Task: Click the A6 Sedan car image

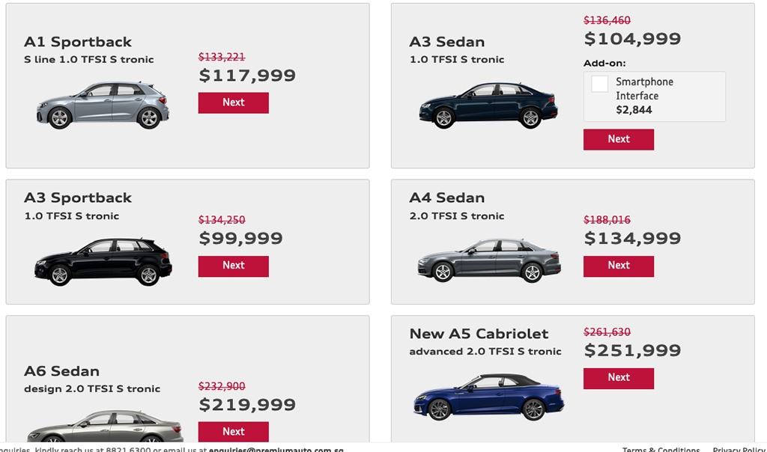Action: 105,427
